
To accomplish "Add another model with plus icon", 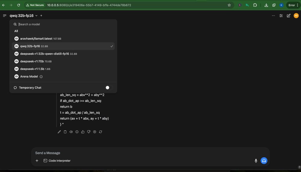I will click(41, 16).
